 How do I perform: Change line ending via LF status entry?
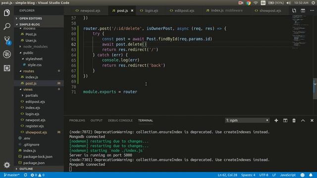274,175
